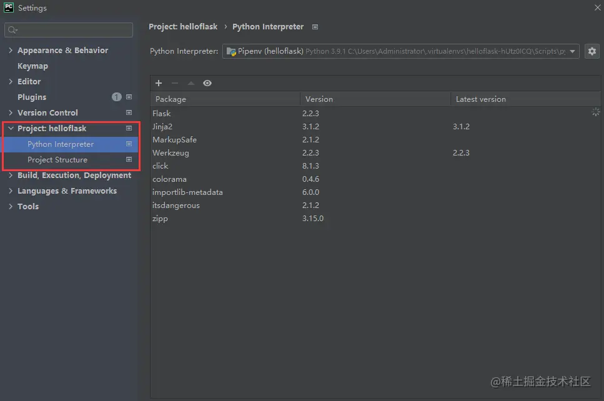Click project-level icon on Python Interpreter row
The image size is (604, 401).
tap(129, 144)
